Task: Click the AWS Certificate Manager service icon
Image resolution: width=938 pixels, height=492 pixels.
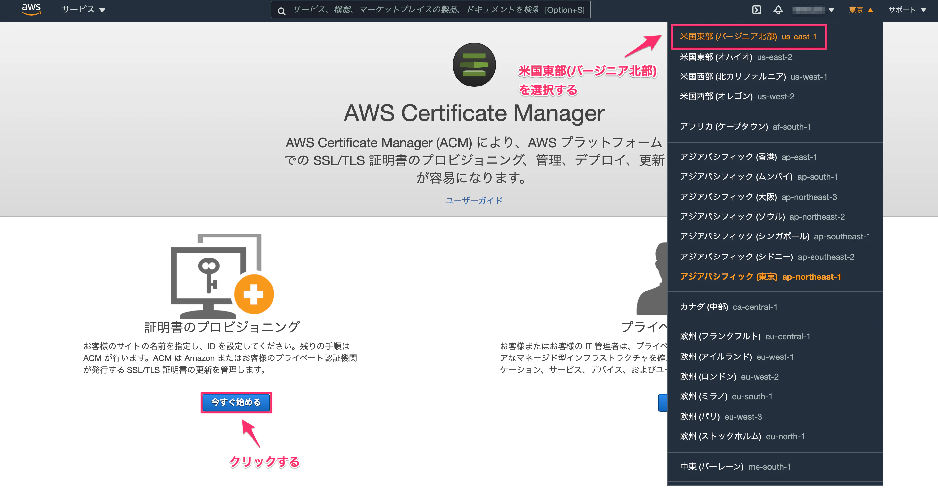Action: (474, 65)
